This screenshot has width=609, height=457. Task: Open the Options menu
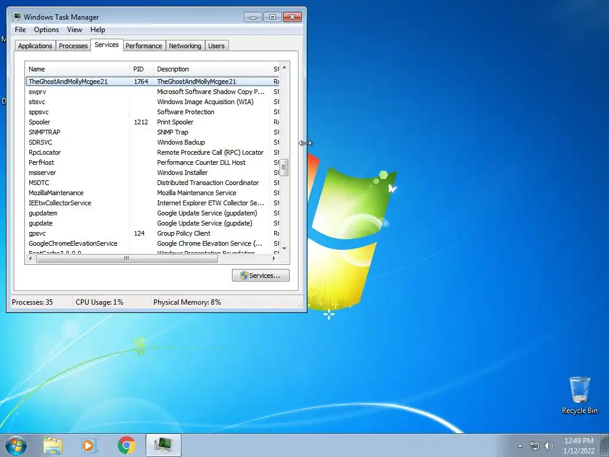(46, 30)
